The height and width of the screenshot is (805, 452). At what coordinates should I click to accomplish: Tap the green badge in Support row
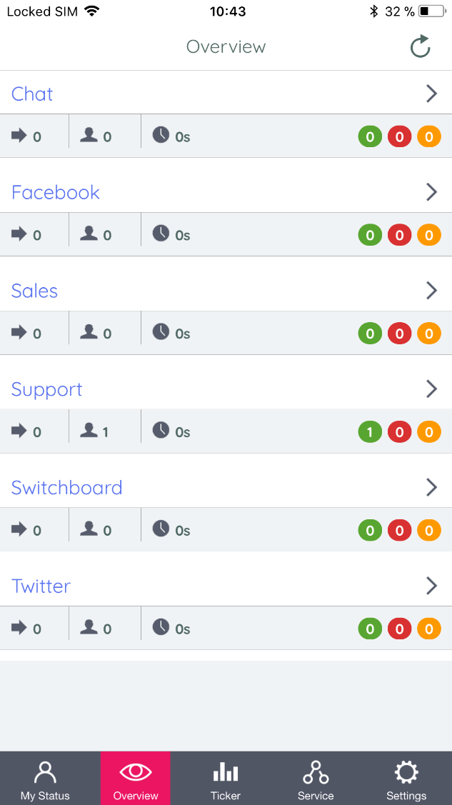(x=370, y=431)
